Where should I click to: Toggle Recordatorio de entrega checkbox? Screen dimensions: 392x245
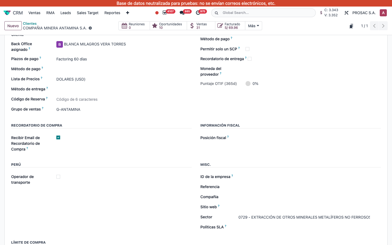coord(250,59)
